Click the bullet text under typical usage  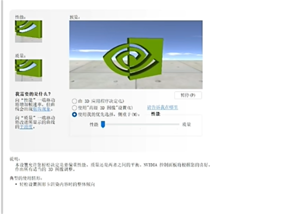[57, 184]
